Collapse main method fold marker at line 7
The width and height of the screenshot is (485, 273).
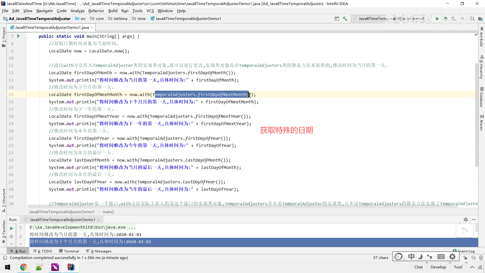coord(26,36)
